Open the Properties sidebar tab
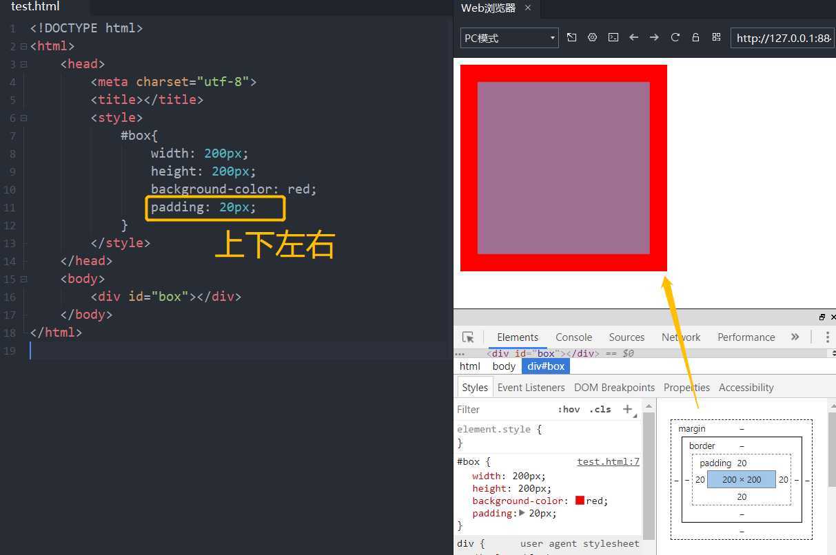The image size is (836, 555). [x=686, y=387]
